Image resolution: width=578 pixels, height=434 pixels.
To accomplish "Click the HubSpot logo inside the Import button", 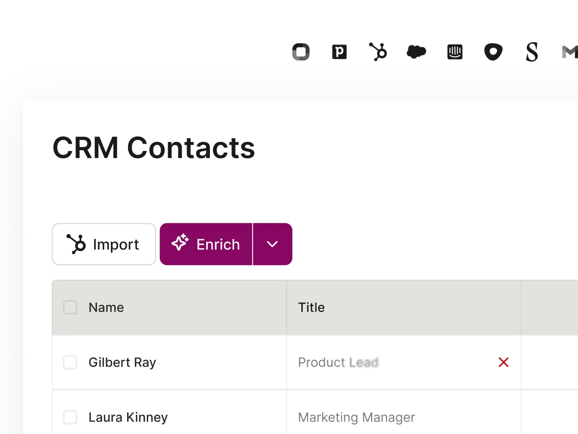I will click(77, 244).
